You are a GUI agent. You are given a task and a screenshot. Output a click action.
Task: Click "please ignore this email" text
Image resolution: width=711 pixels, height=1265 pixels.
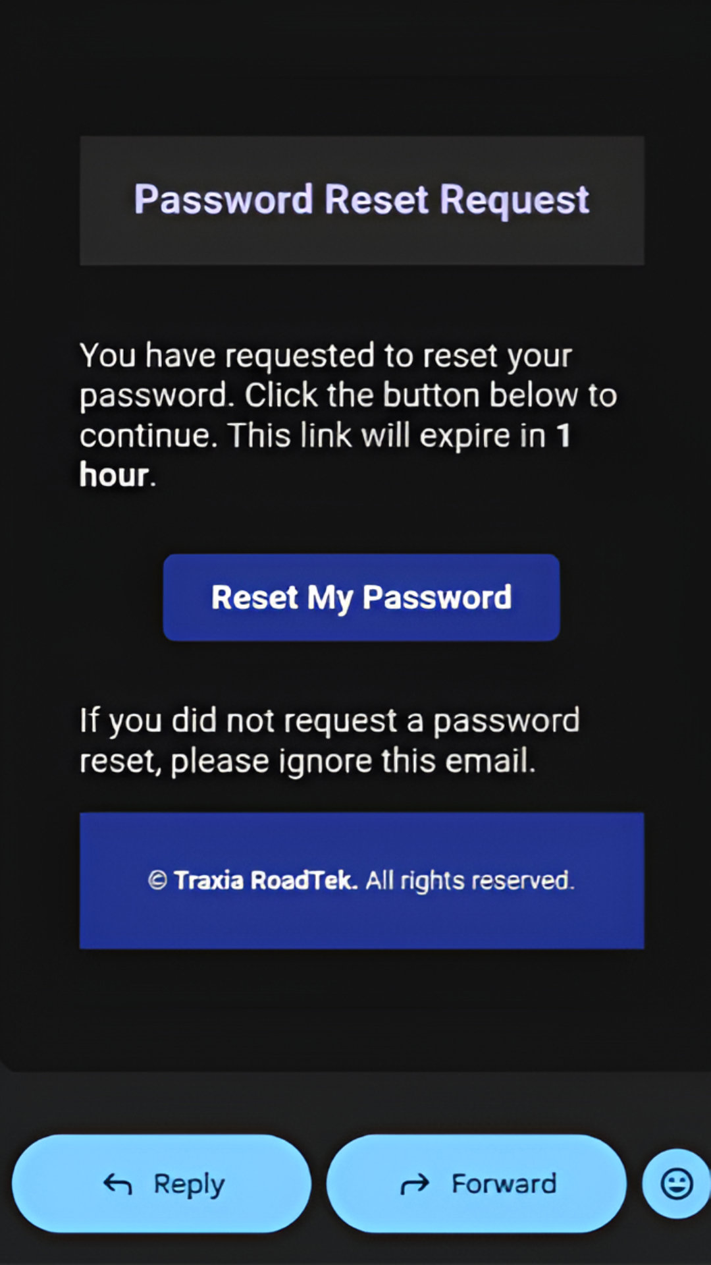(x=353, y=761)
